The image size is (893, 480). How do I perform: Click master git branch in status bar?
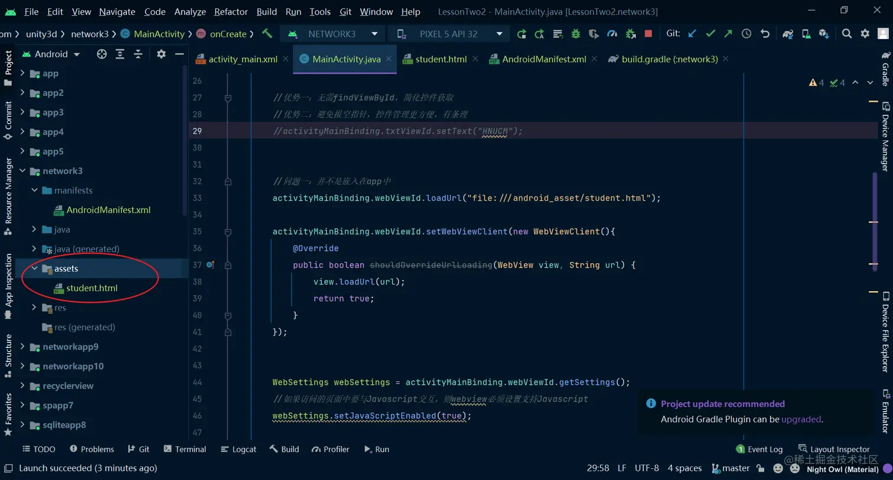coord(731,468)
